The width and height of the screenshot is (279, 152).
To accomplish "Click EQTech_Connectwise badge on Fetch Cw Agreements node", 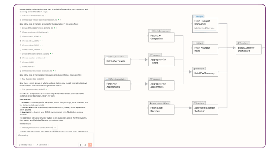I will click(x=116, y=79).
